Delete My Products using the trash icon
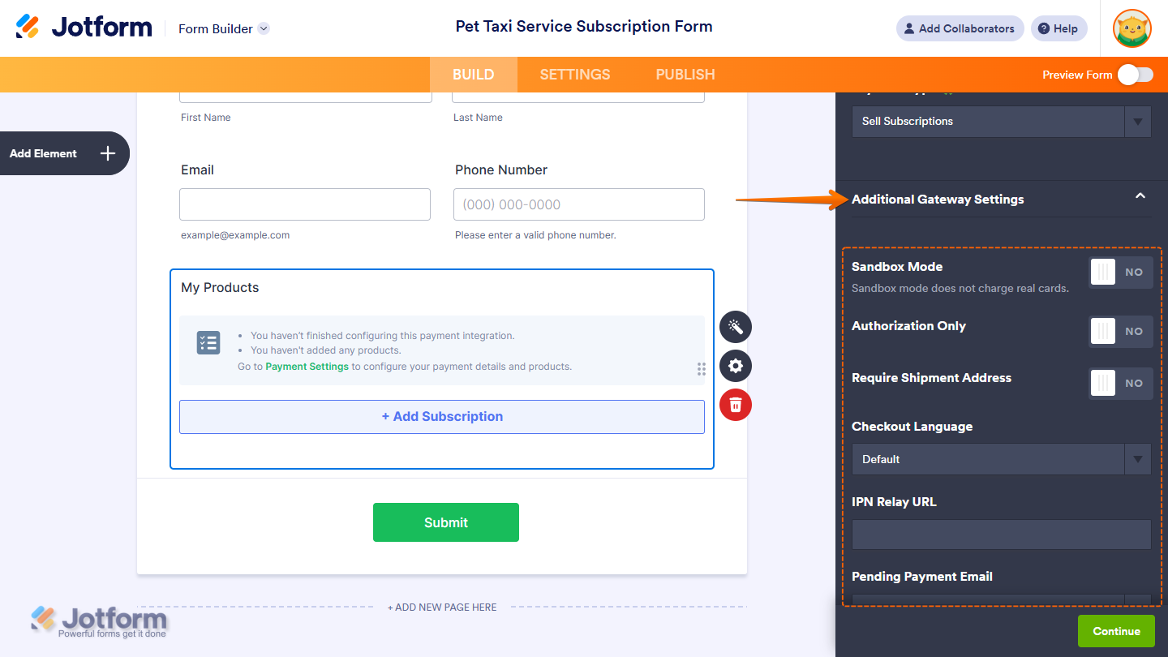 [735, 405]
